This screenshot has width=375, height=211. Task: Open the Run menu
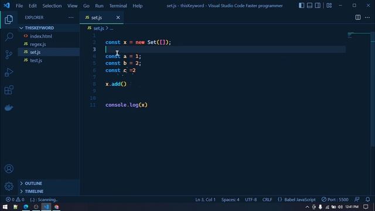[99, 5]
